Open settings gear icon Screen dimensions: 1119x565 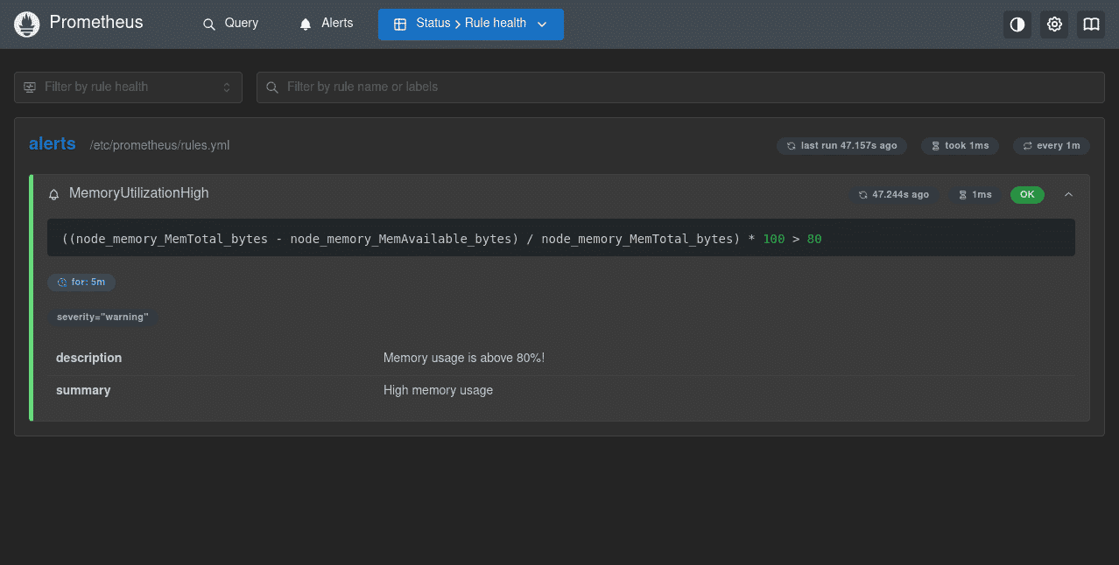1054,24
